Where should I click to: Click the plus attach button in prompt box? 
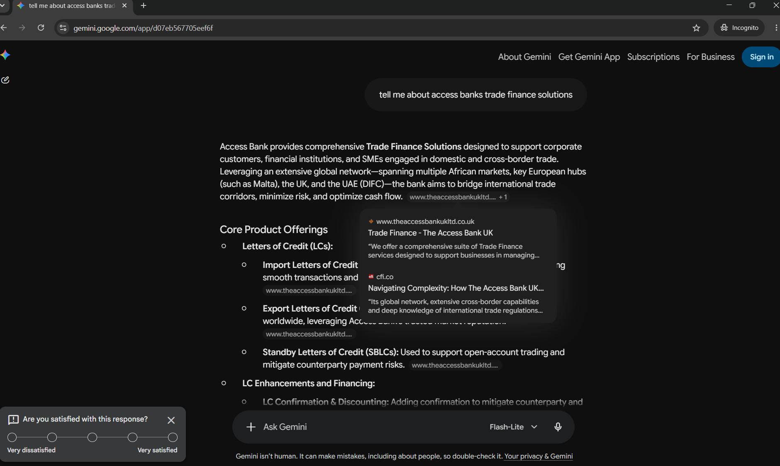(251, 427)
